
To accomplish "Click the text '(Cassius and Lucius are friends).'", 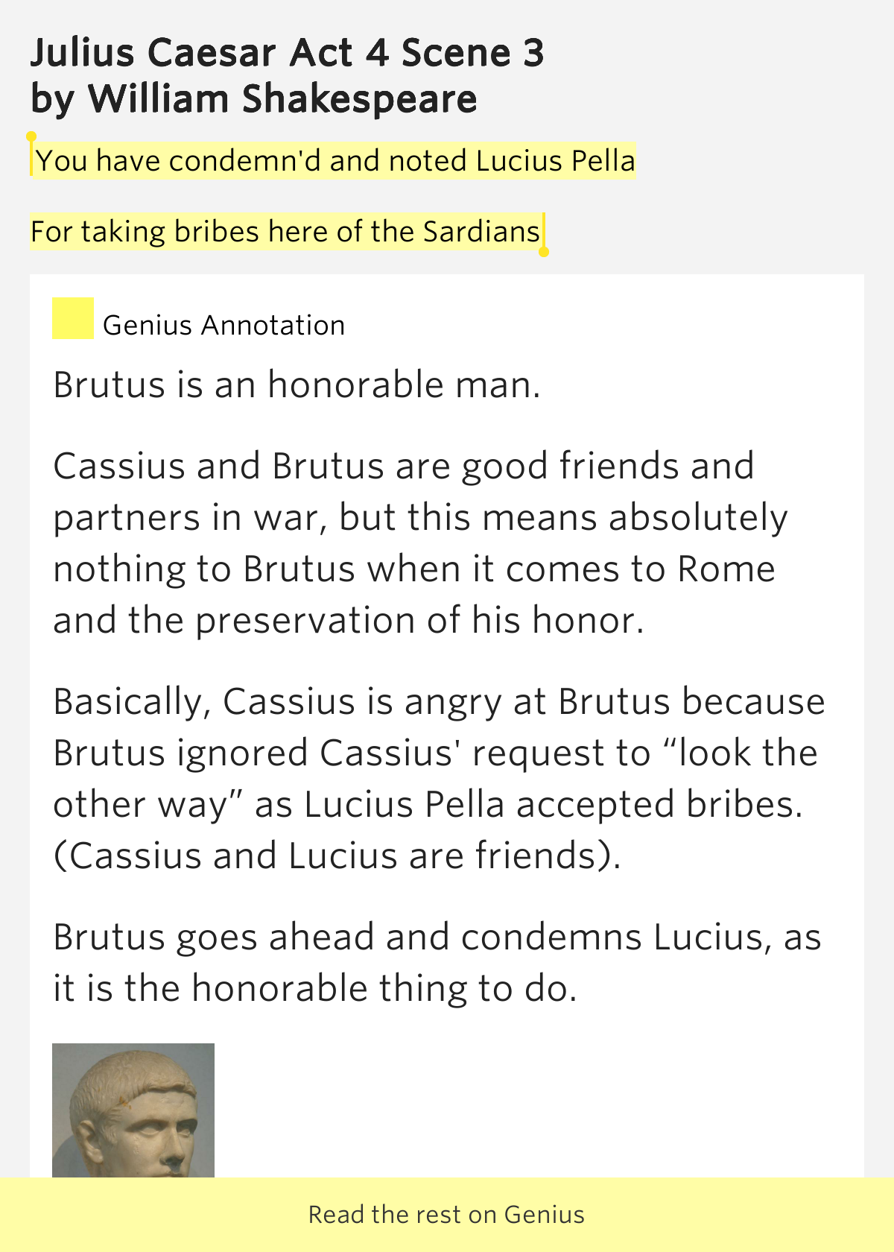I will pyautogui.click(x=337, y=856).
